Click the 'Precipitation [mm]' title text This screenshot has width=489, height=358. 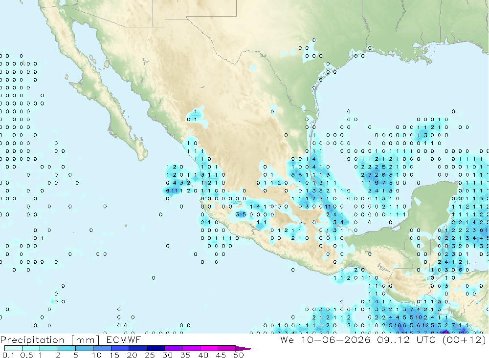(x=50, y=339)
